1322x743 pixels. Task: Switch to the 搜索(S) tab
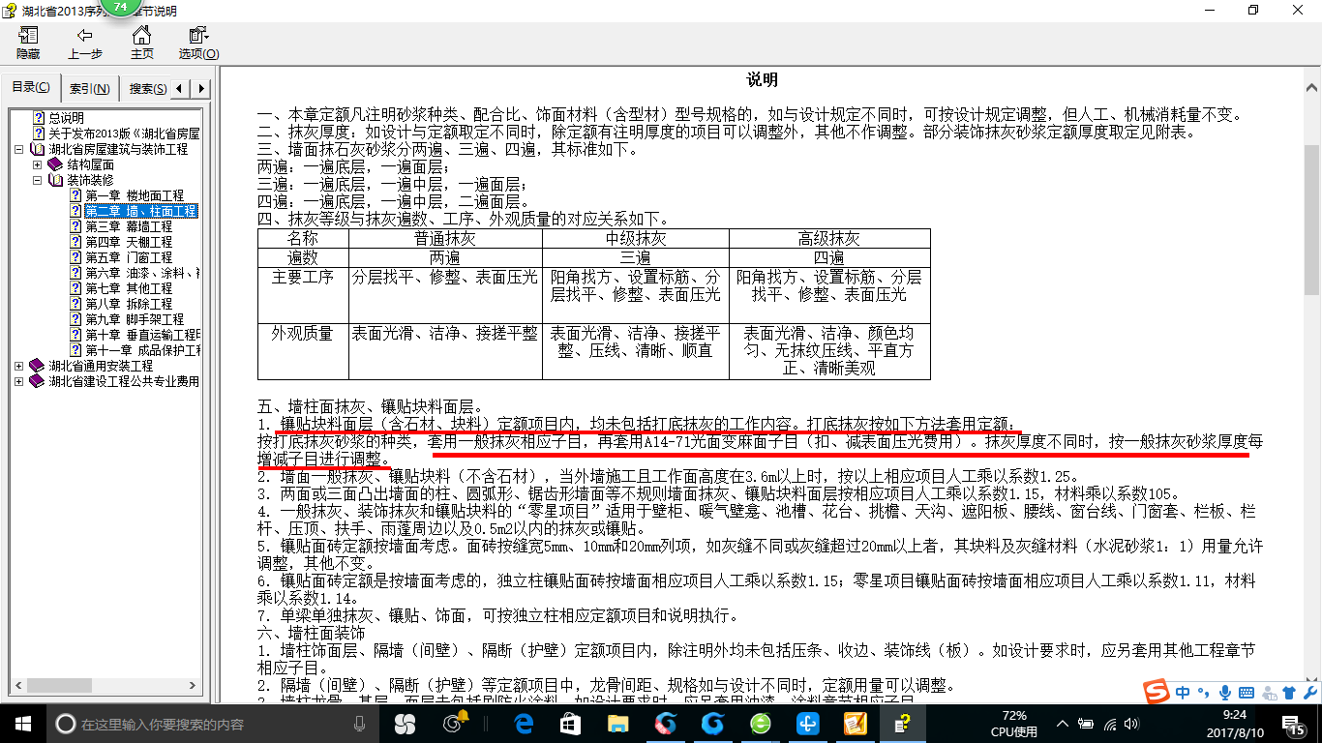coord(147,88)
